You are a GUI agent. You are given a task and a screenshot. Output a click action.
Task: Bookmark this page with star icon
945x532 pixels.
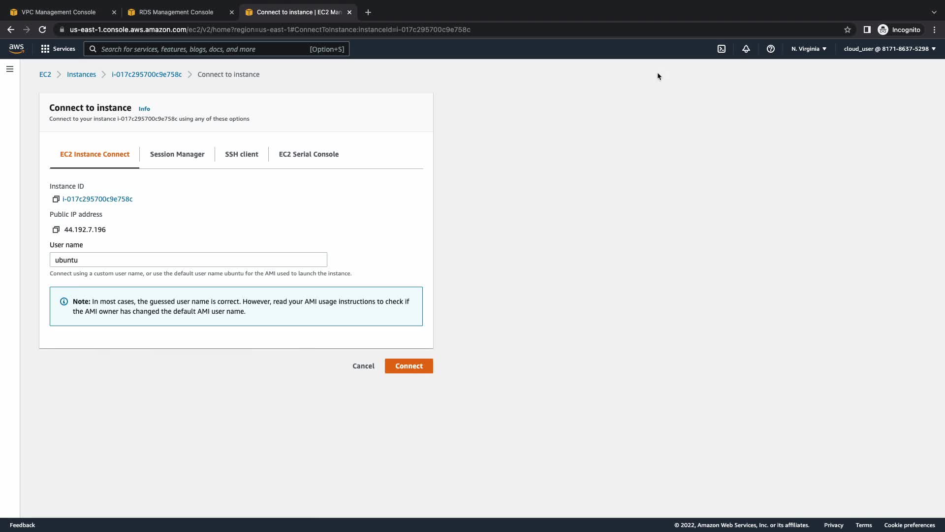[x=848, y=30]
